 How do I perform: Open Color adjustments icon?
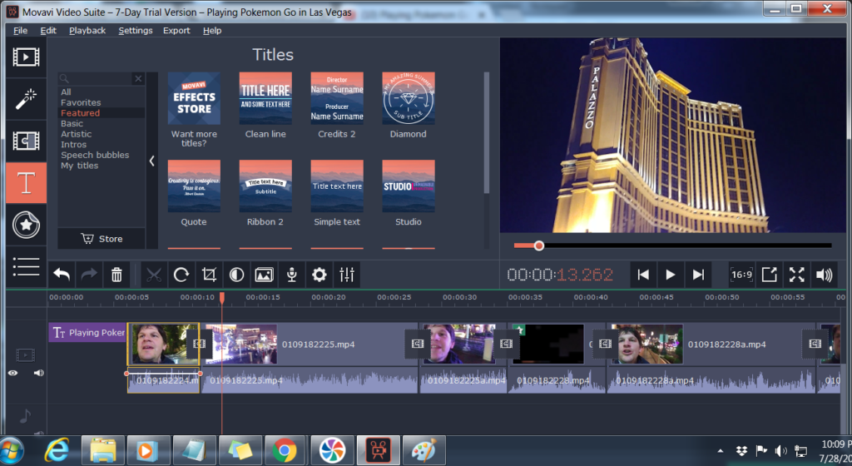click(236, 275)
